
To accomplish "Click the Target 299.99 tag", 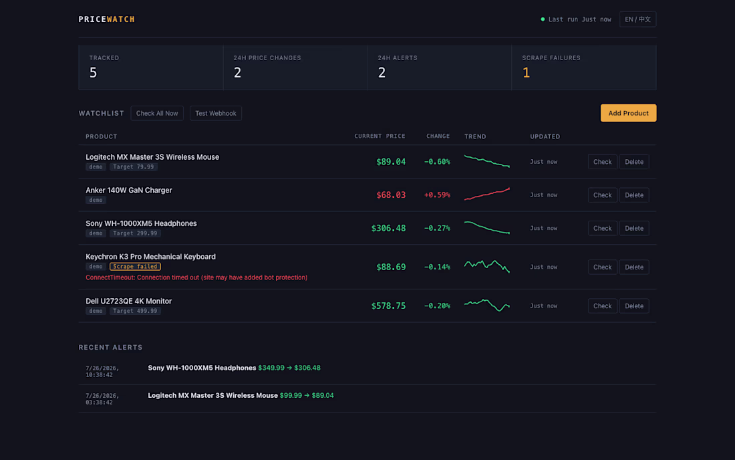I will [x=135, y=233].
